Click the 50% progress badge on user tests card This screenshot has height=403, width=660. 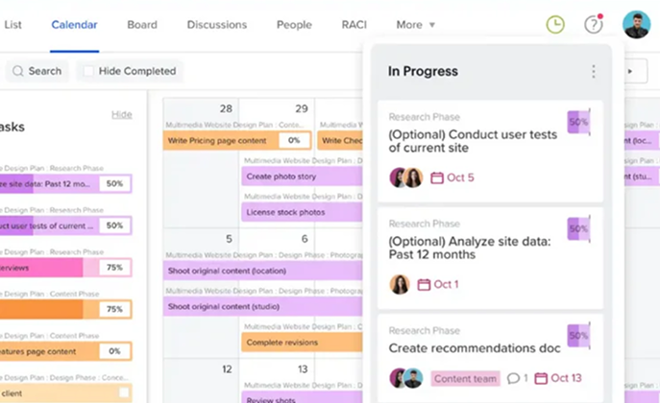[577, 123]
